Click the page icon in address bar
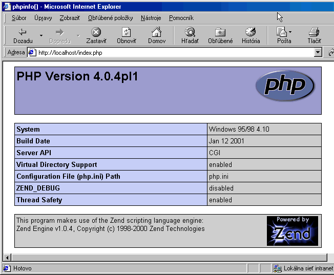334x275 pixels. 32,52
